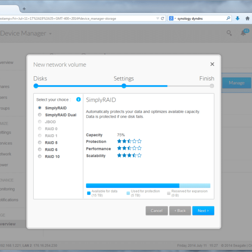Open the dashboard search magnifier icon
Image resolution: width=252 pixels, height=252 pixels.
coord(229,33)
